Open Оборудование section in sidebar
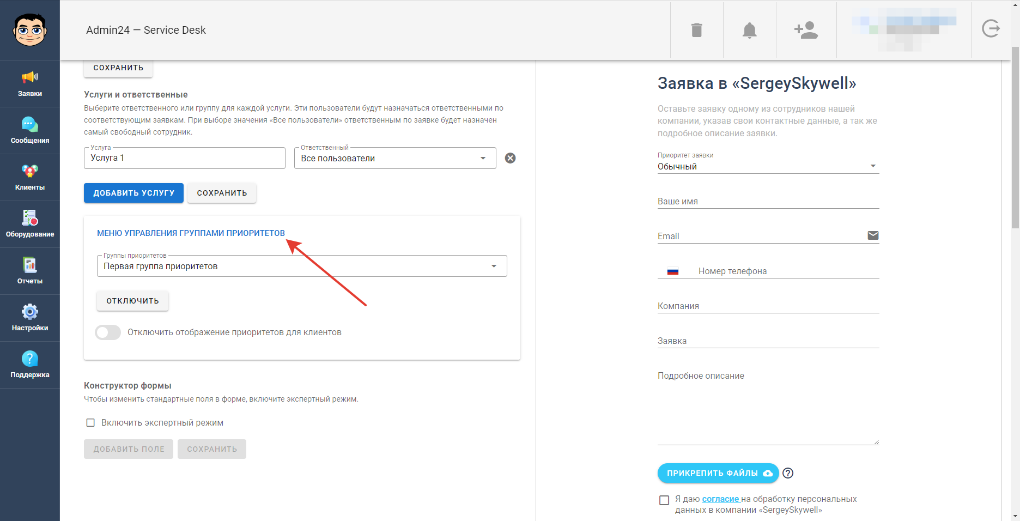The height and width of the screenshot is (521, 1020). [x=30, y=225]
